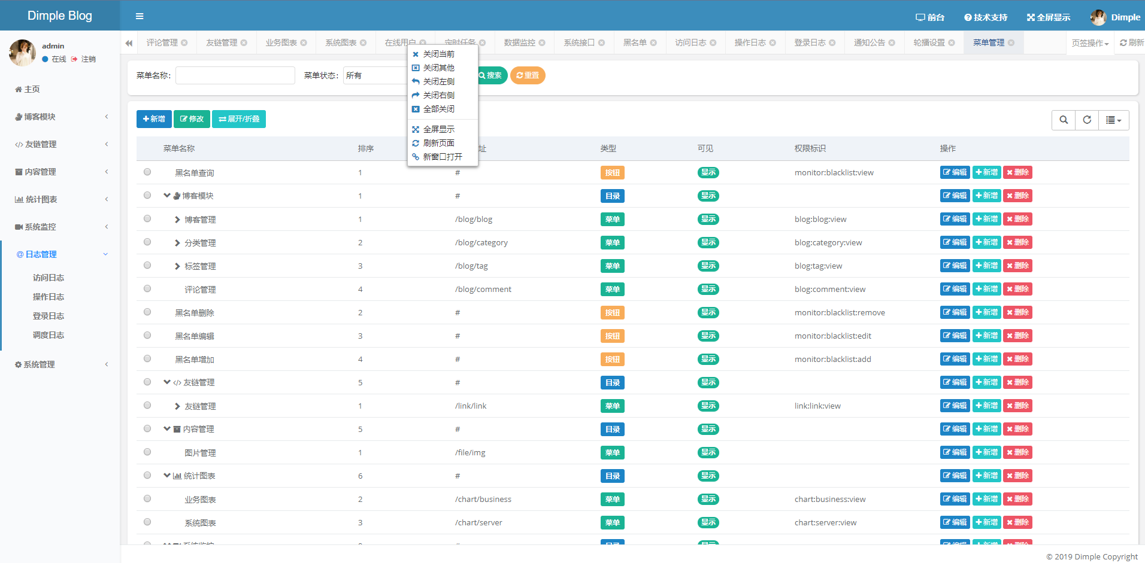This screenshot has width=1145, height=563.
Task: Expand the 博客管理 tree node
Action: tap(177, 220)
